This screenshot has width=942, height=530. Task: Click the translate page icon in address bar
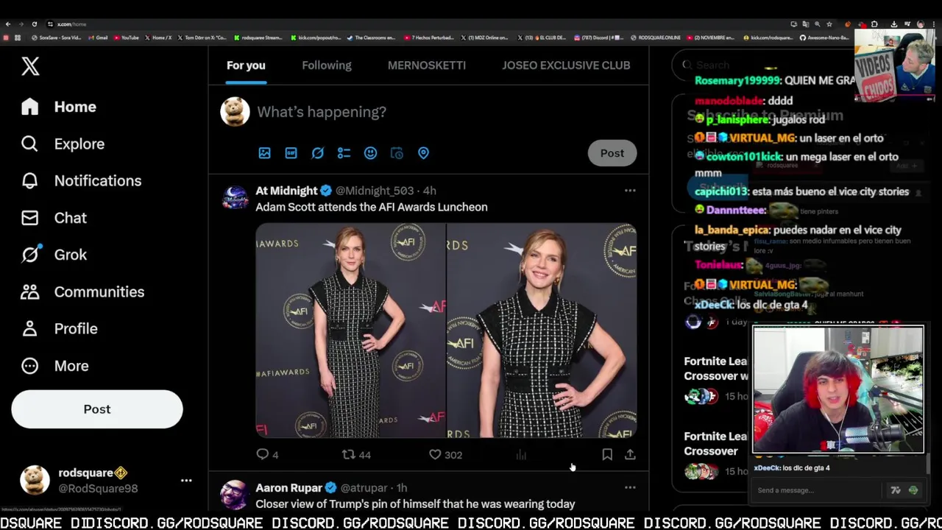805,24
